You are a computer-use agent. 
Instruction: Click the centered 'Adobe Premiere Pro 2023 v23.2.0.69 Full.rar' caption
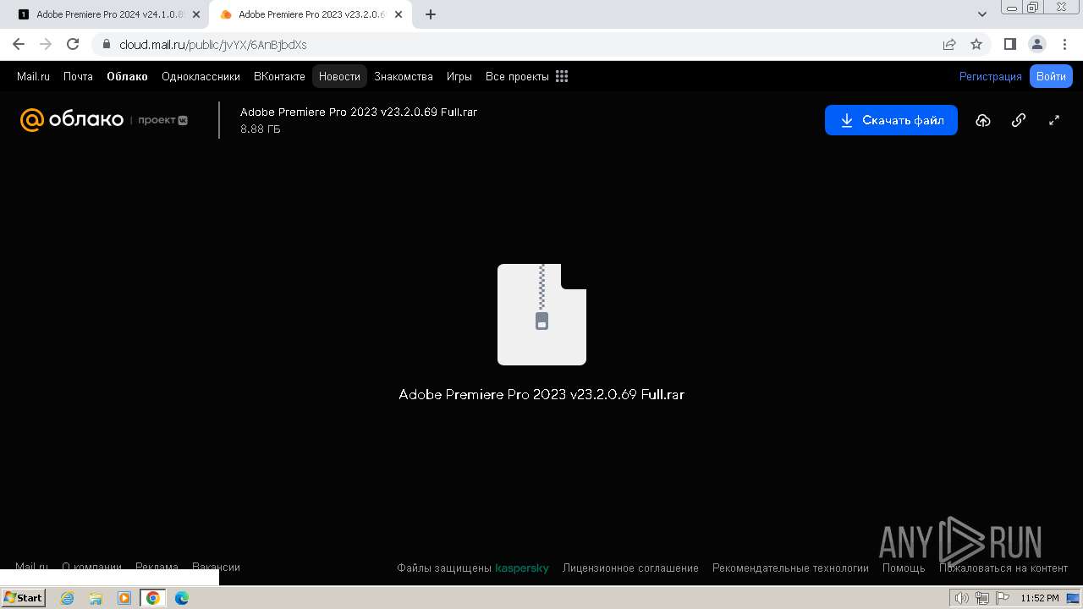(x=541, y=394)
